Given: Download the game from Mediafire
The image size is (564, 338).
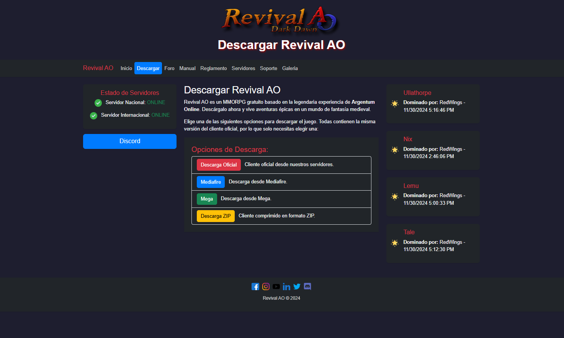Looking at the screenshot, I should pos(211,182).
